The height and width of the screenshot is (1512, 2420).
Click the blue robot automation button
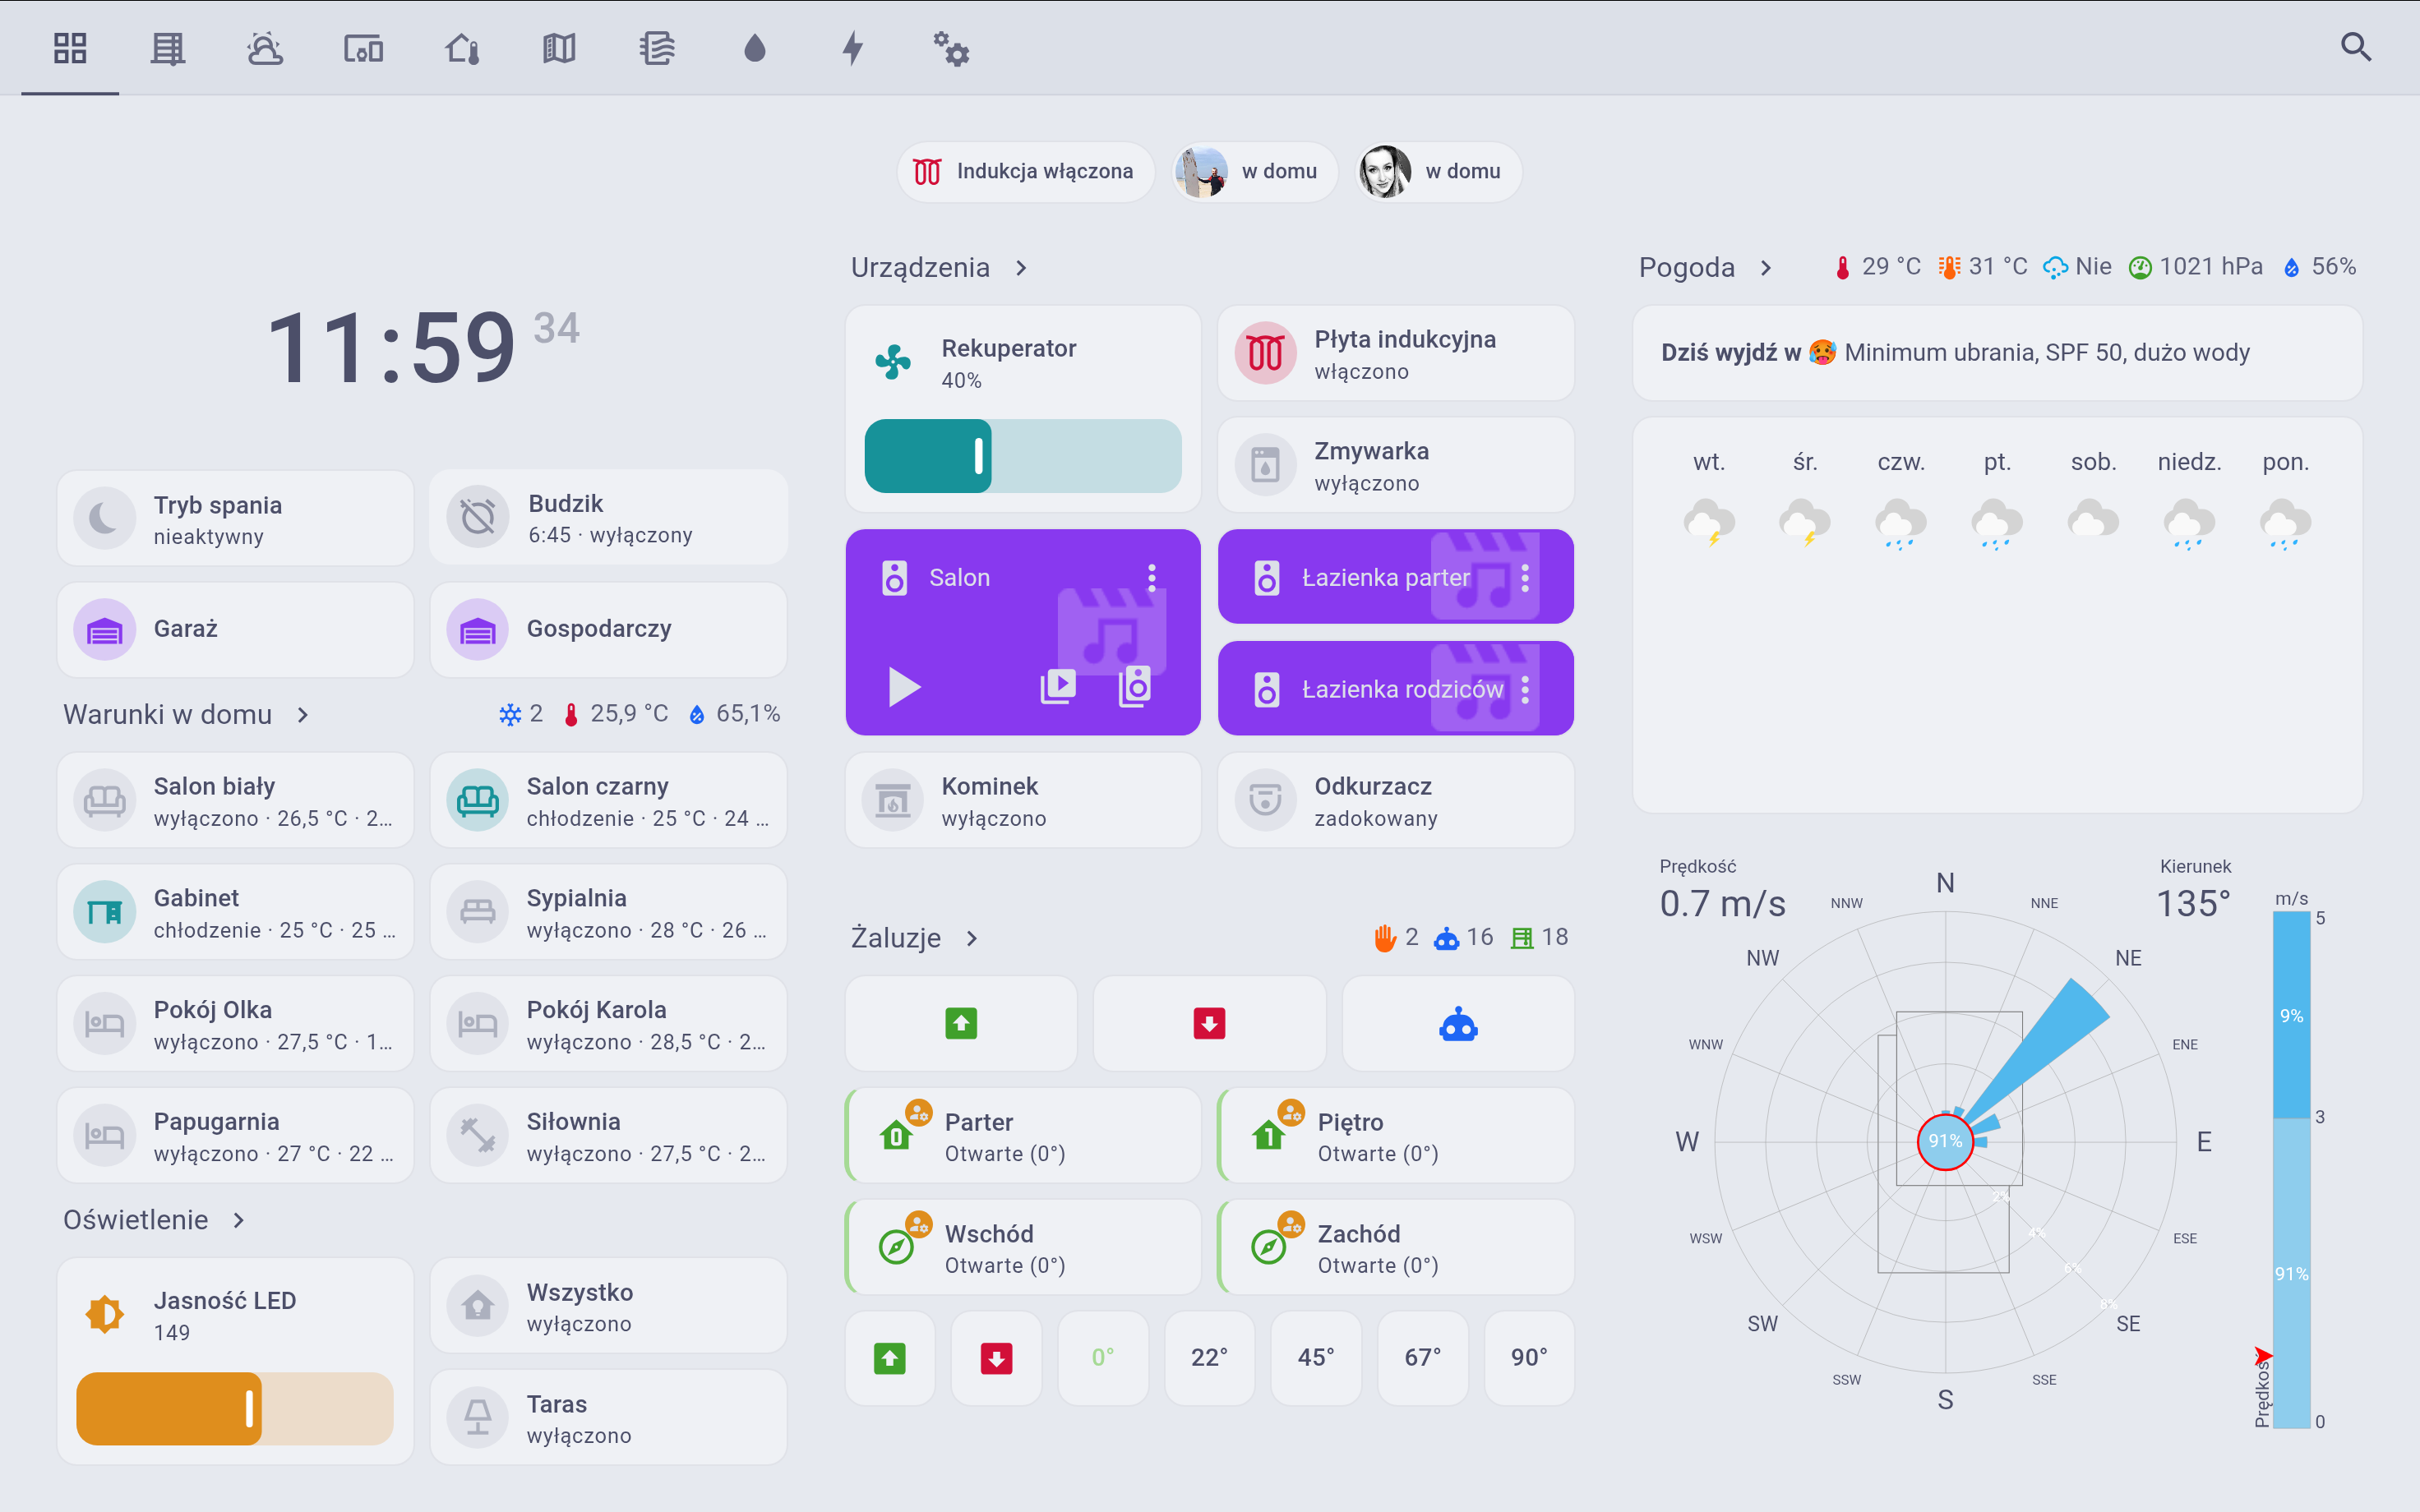(x=1458, y=1024)
